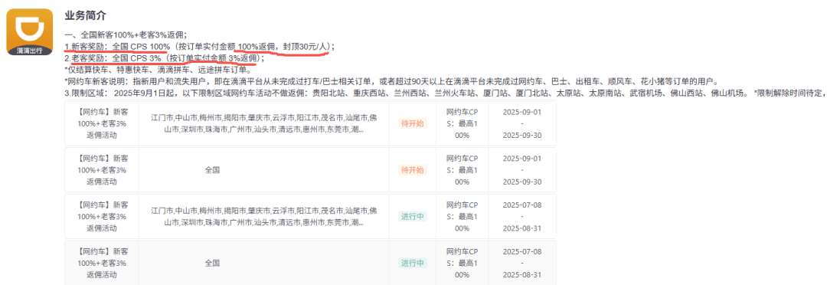The width and height of the screenshot is (827, 285).
Task: Click 2025-07-08 start date in city-list row
Action: point(522,205)
